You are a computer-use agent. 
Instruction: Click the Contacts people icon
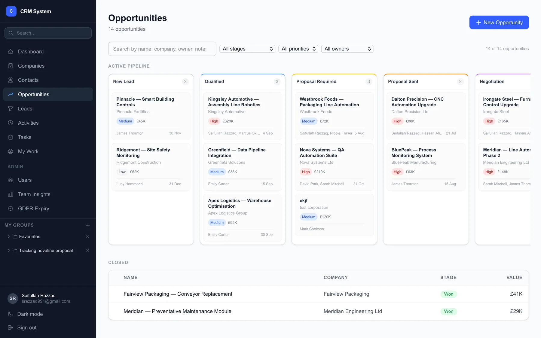click(11, 80)
